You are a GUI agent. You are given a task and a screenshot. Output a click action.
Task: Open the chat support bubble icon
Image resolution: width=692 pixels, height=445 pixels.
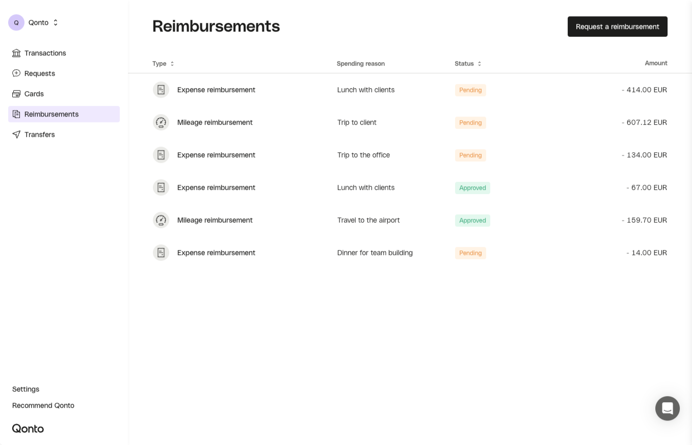(x=667, y=408)
